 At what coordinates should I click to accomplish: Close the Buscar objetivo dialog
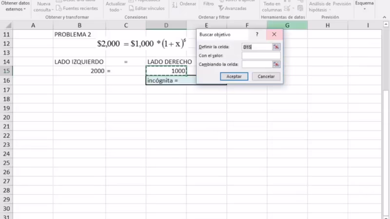tap(274, 35)
